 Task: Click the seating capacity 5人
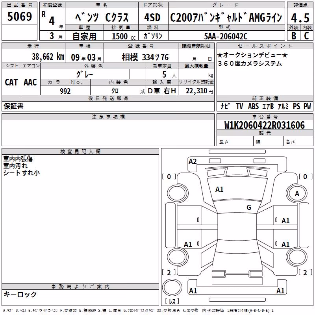(x=169, y=75)
